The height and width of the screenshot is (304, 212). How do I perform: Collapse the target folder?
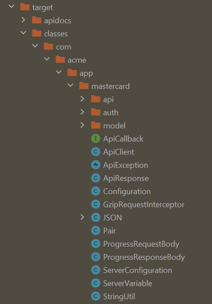point(12,7)
